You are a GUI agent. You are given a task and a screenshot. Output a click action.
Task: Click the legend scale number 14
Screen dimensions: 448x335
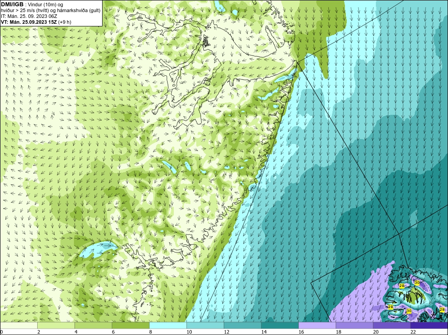(264, 332)
